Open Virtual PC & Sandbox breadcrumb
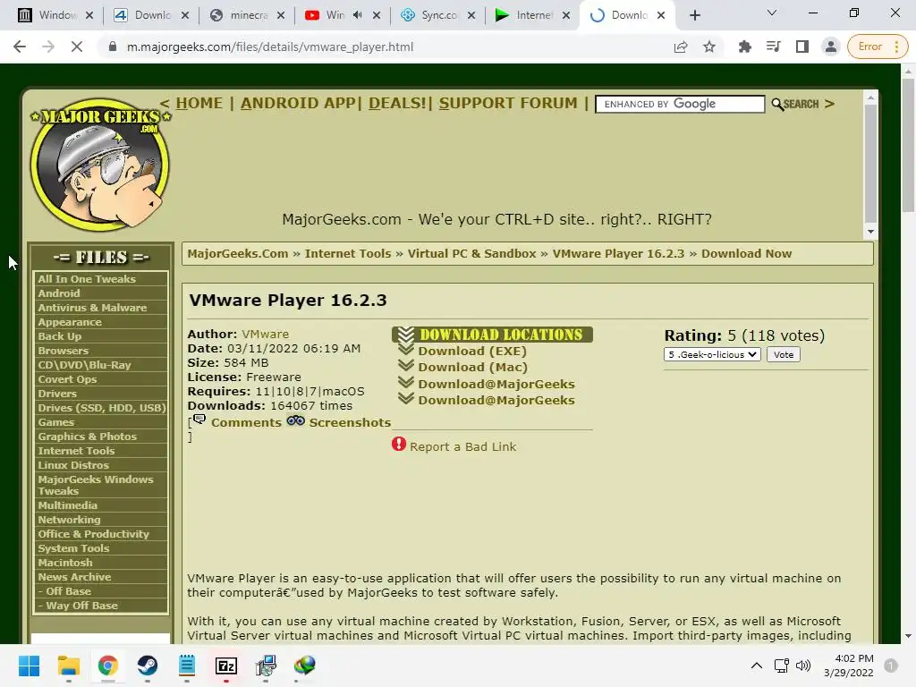This screenshot has height=687, width=916. (471, 253)
